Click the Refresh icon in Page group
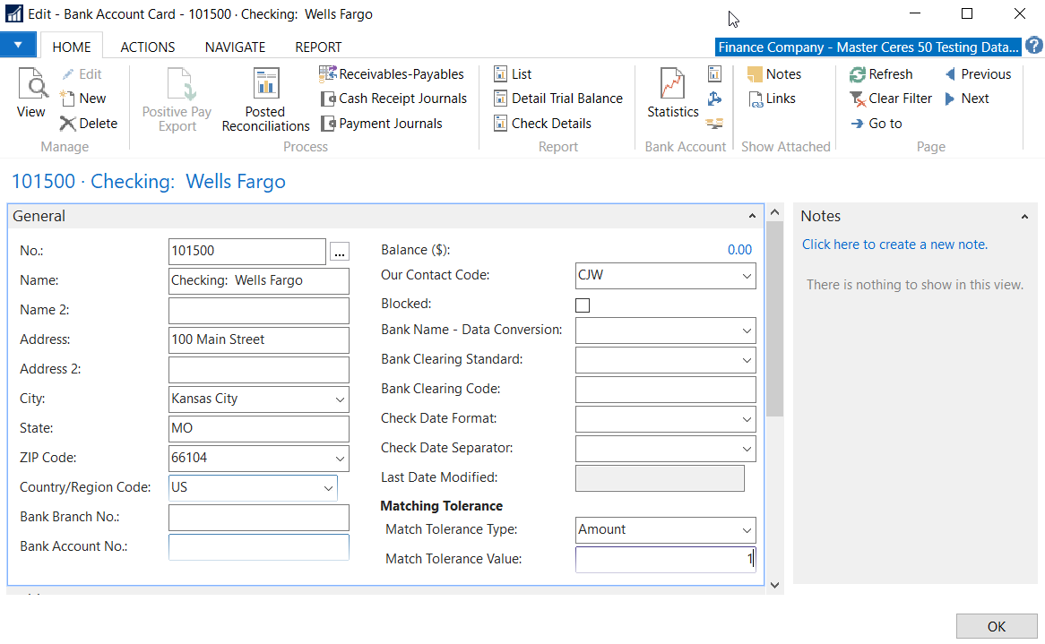1045x644 pixels. [x=858, y=74]
